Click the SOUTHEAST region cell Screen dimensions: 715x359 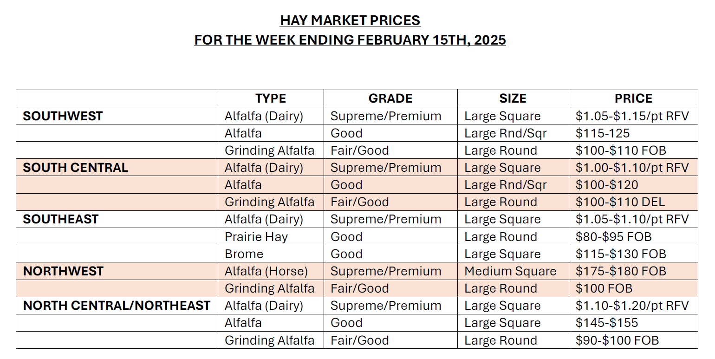point(61,219)
